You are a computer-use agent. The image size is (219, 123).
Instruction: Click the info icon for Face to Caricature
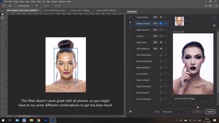(161, 99)
